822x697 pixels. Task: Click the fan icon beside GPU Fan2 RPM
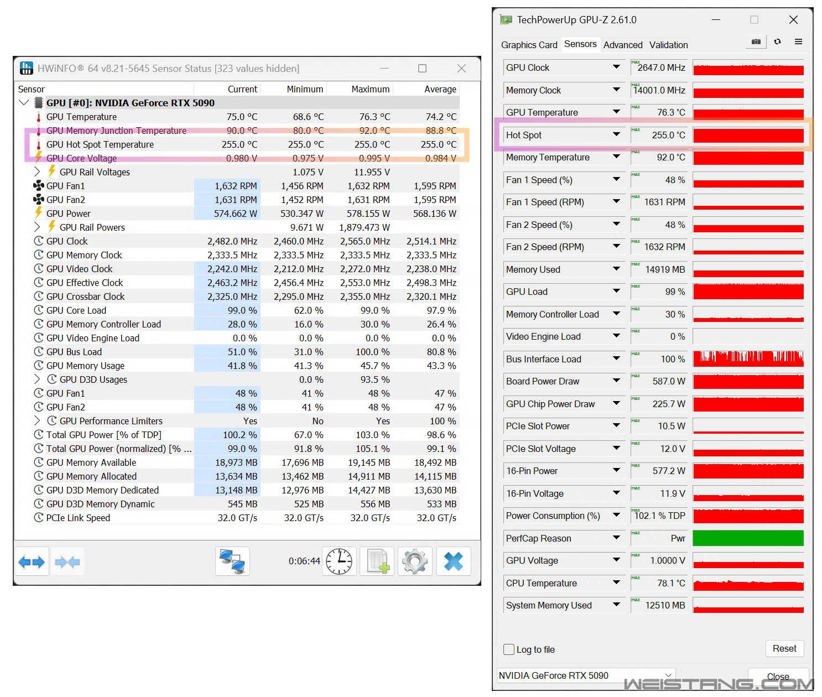point(39,200)
